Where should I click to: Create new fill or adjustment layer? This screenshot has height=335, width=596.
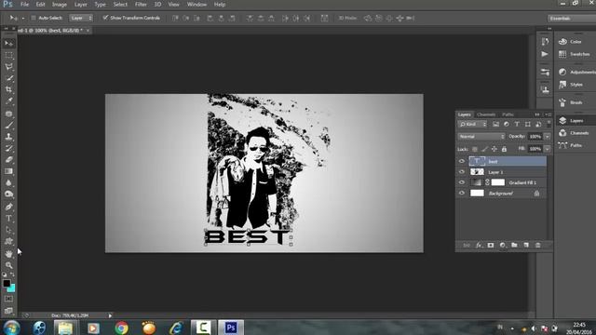tap(503, 246)
